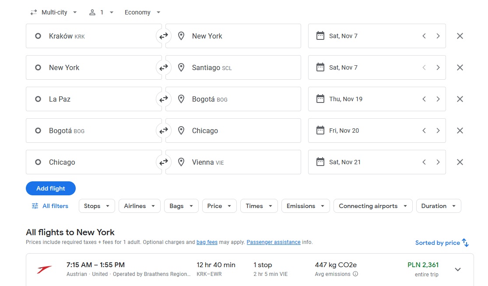The width and height of the screenshot is (488, 286).
Task: Click the Add flight button
Action: tap(51, 188)
